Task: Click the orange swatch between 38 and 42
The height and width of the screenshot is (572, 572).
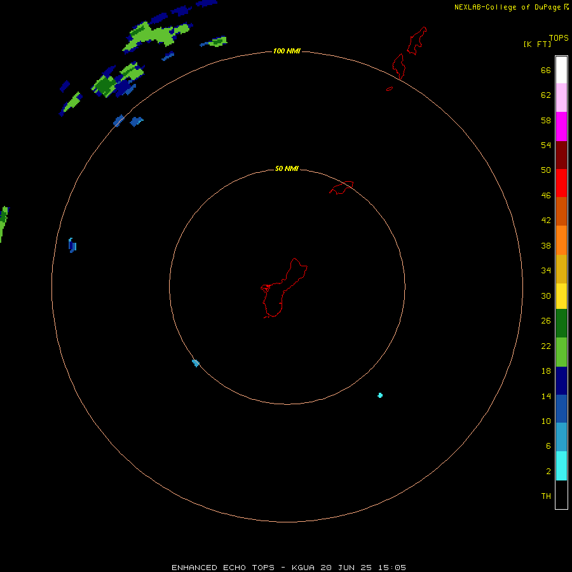Action: [x=561, y=240]
